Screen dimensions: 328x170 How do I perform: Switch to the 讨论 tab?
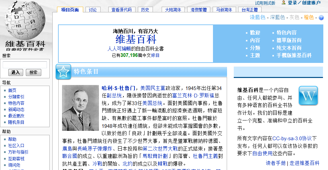(x=93, y=10)
